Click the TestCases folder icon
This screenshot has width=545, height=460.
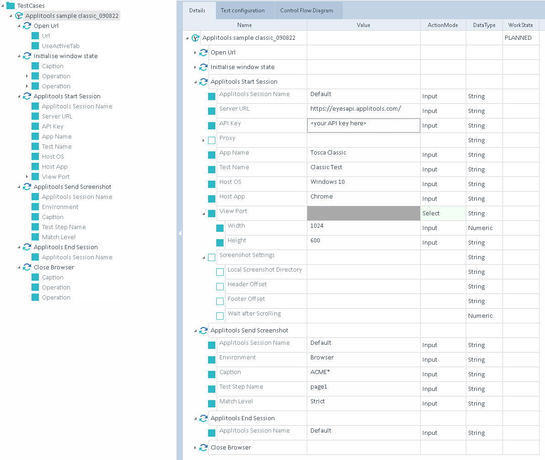point(10,6)
